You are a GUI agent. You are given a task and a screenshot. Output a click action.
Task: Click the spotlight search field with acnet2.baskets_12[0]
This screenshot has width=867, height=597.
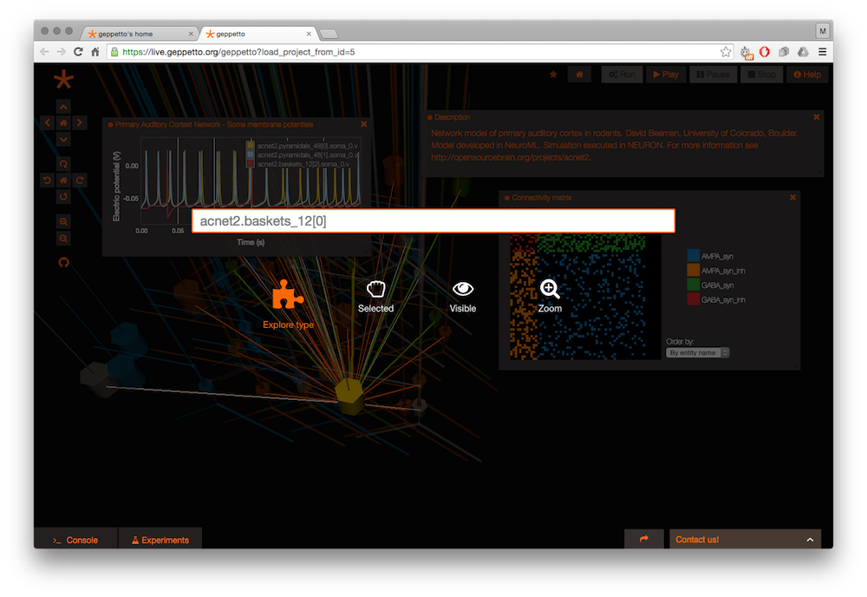(433, 220)
